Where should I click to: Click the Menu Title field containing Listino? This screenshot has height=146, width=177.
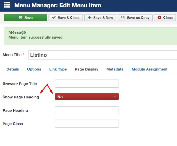coord(102,55)
